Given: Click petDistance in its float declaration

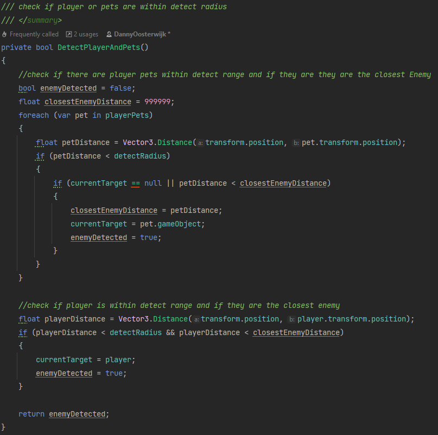Looking at the screenshot, I should [86, 143].
